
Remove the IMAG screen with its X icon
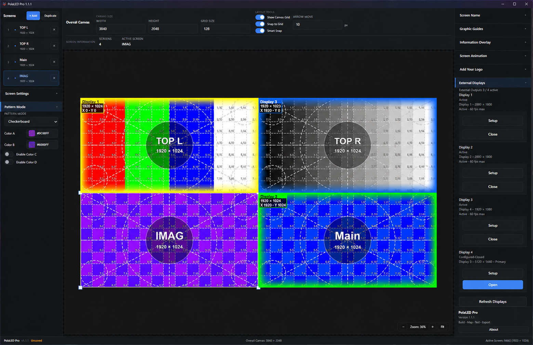click(54, 78)
